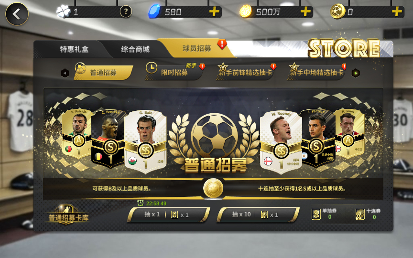Switch to the 综合商城 tab
The image size is (413, 258).
point(135,49)
